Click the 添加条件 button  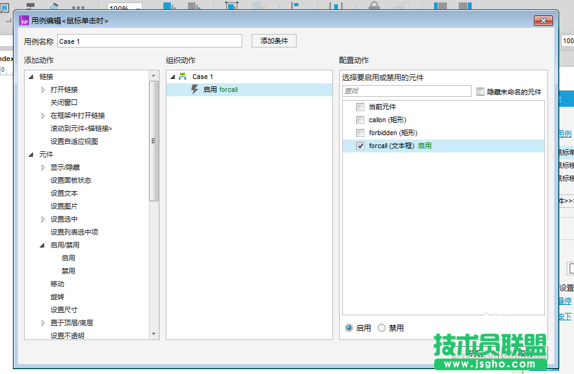tap(274, 41)
